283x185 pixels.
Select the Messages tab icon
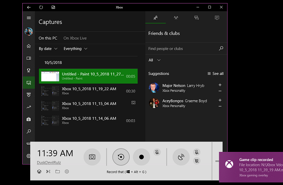coord(197,18)
